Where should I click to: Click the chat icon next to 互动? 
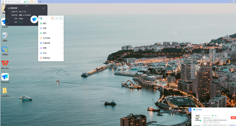[41, 53]
